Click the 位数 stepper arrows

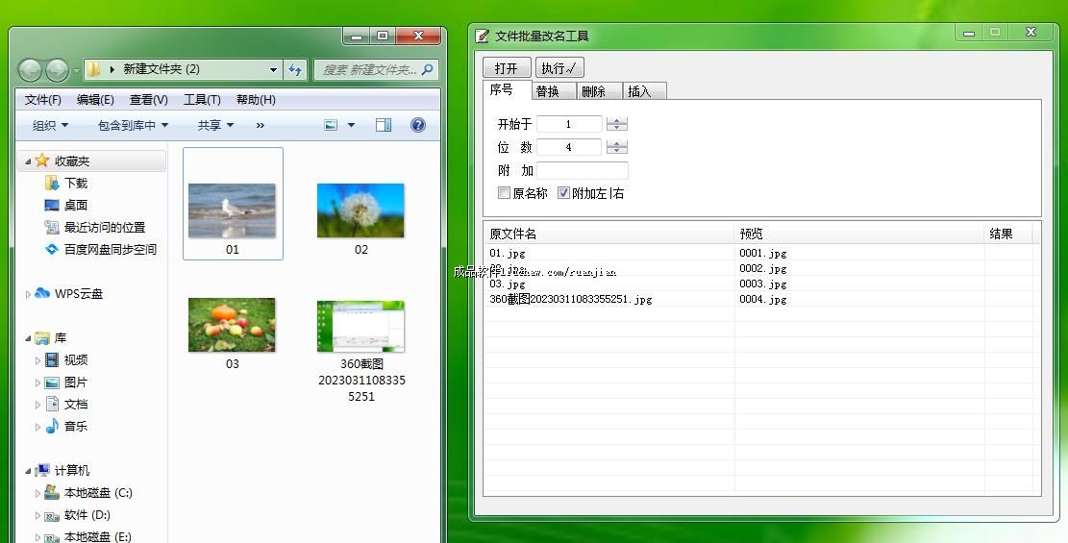click(616, 147)
